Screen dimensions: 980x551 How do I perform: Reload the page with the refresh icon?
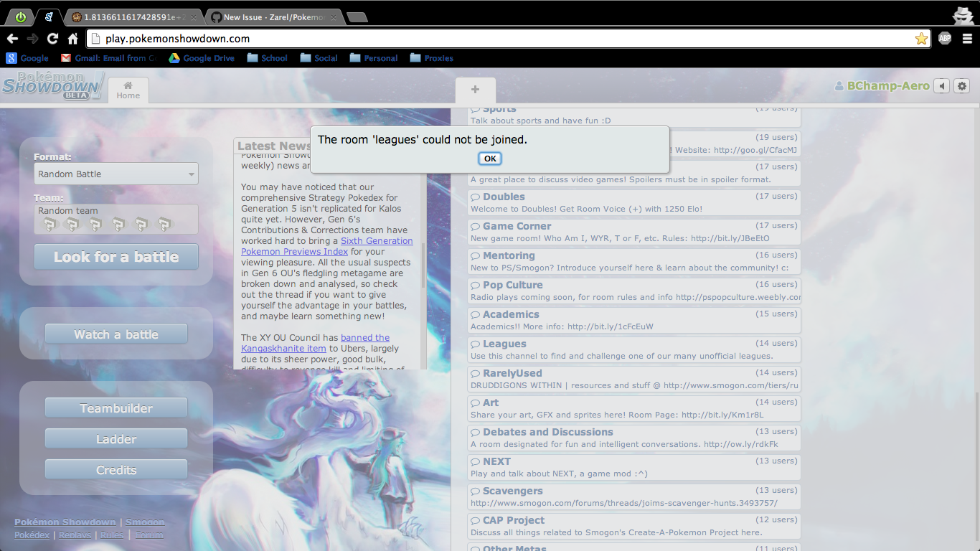click(x=52, y=39)
